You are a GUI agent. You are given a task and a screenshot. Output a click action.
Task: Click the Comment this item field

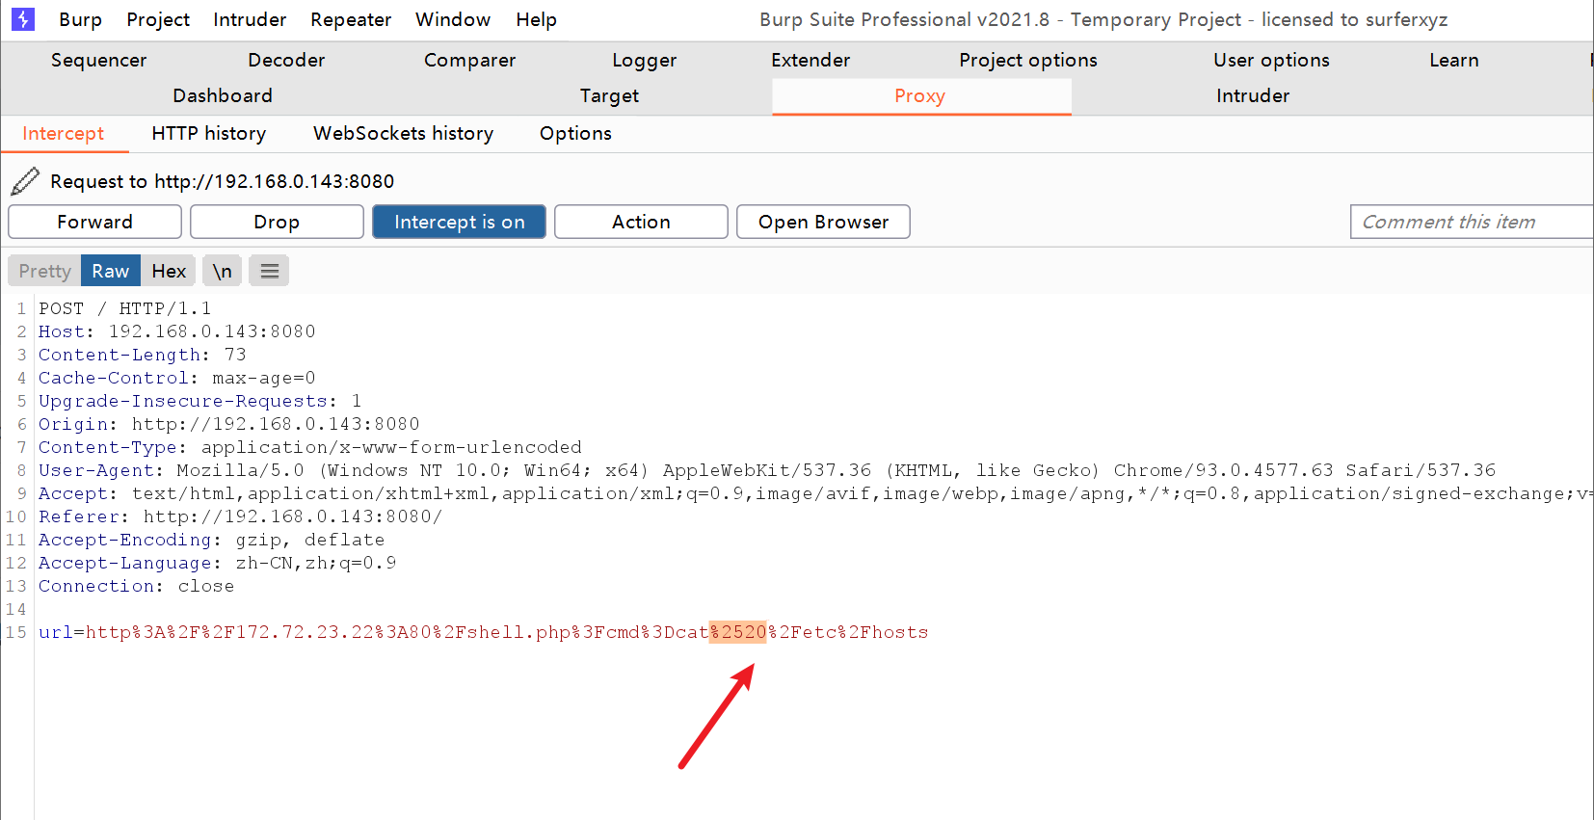1472,222
